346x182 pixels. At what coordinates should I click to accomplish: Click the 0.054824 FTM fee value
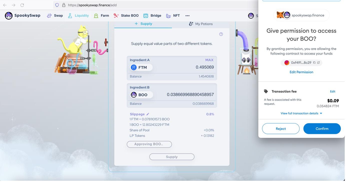click(x=328, y=106)
